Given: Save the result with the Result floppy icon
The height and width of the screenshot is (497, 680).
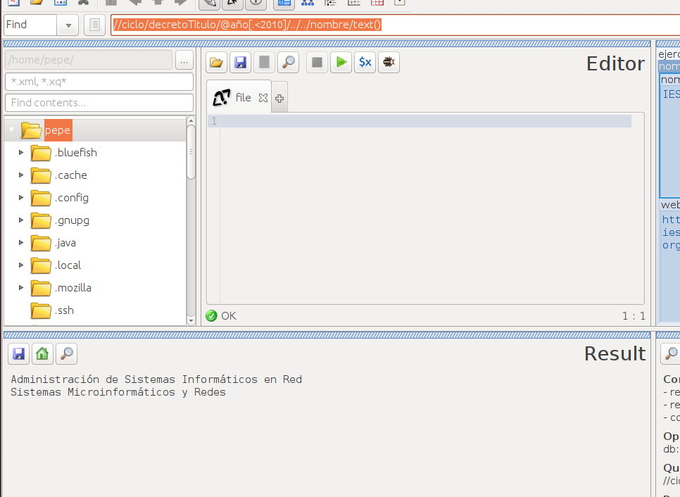Looking at the screenshot, I should [18, 354].
